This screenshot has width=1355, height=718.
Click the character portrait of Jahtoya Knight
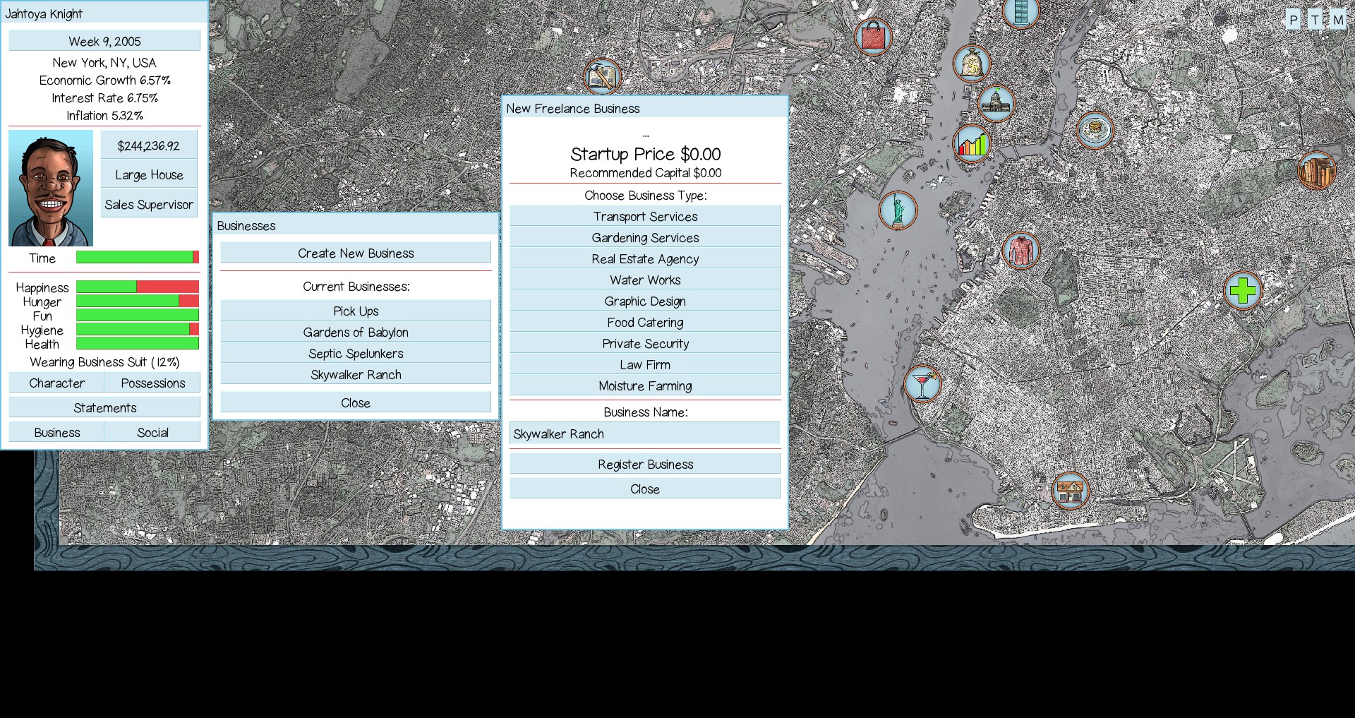pos(51,188)
